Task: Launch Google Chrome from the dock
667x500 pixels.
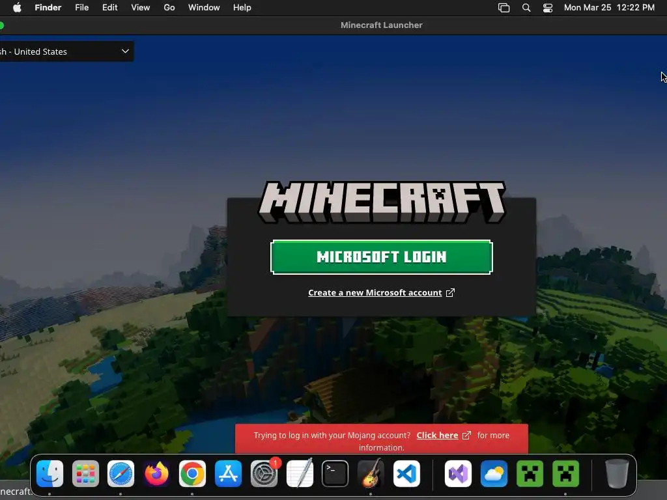Action: pos(192,474)
